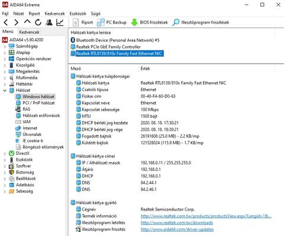Click the DirectX Xbox icon
The image size is (284, 236).
pos(12,153)
